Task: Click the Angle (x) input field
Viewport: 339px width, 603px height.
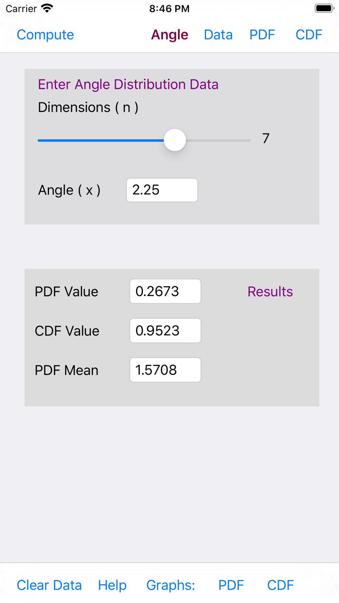Action: (162, 190)
